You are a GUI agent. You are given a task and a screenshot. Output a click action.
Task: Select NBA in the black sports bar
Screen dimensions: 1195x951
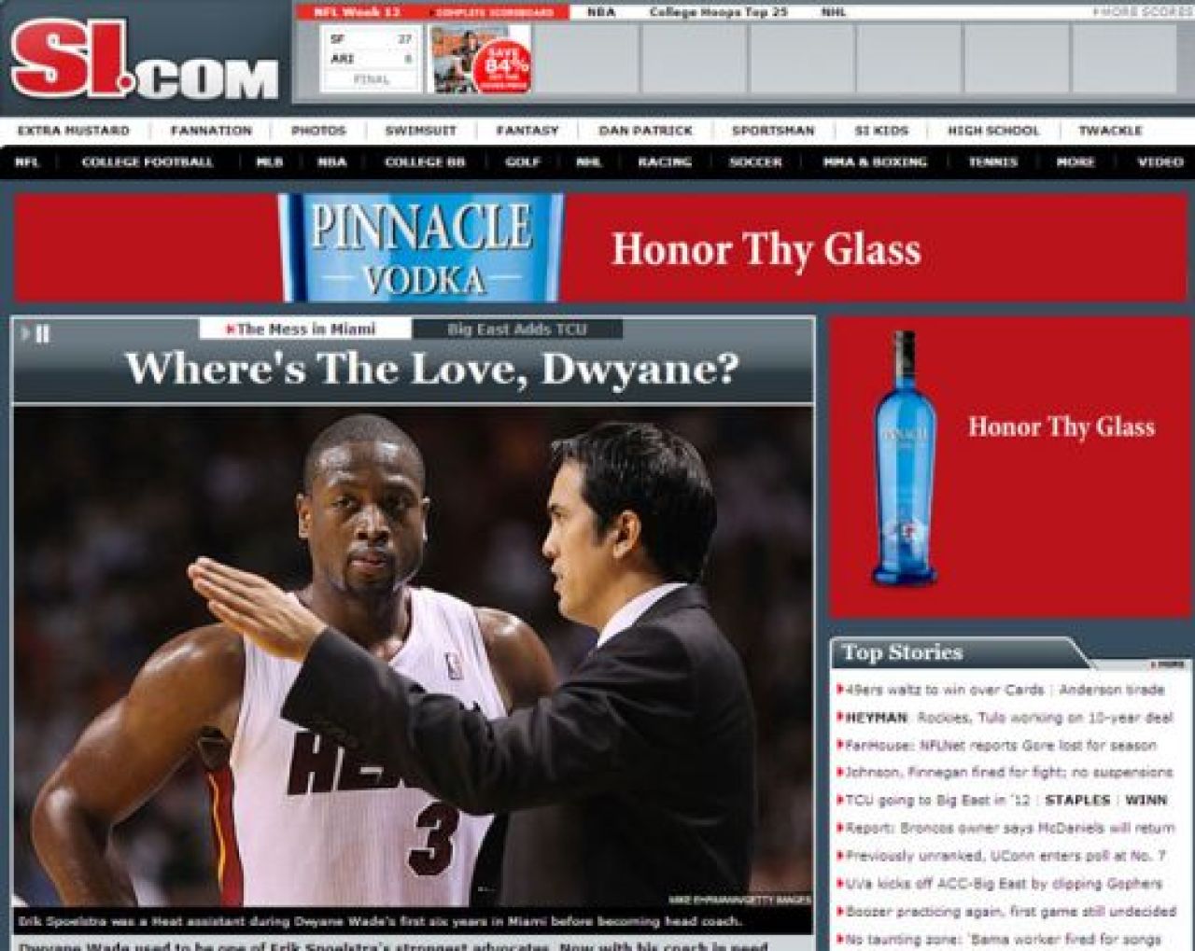(x=332, y=162)
